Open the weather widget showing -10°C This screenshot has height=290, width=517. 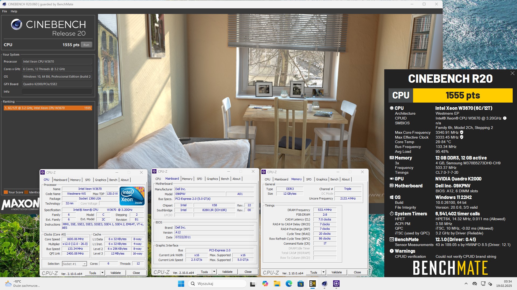click(23, 284)
